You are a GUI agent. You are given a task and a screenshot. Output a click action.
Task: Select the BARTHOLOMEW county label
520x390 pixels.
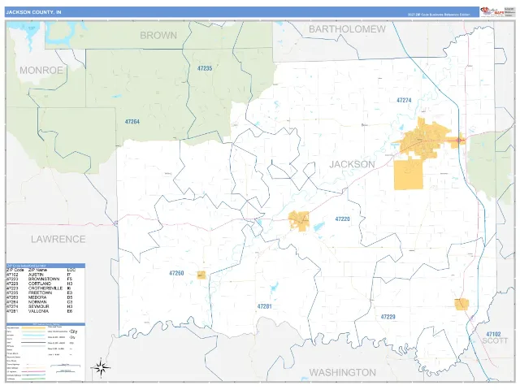click(x=347, y=29)
